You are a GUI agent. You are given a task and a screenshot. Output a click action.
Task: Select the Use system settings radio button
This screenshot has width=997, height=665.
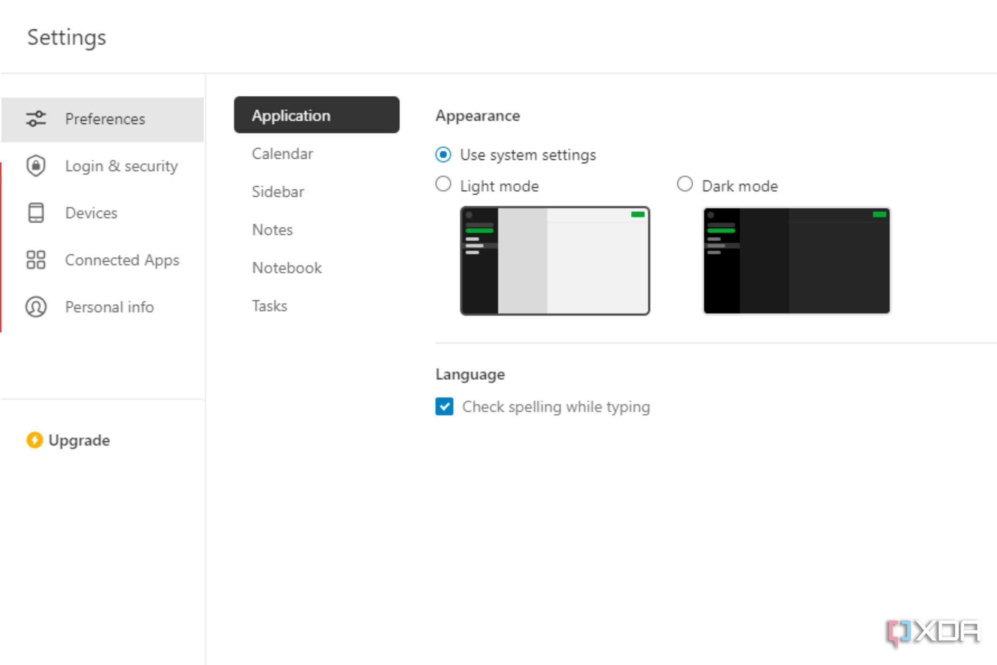coord(443,155)
